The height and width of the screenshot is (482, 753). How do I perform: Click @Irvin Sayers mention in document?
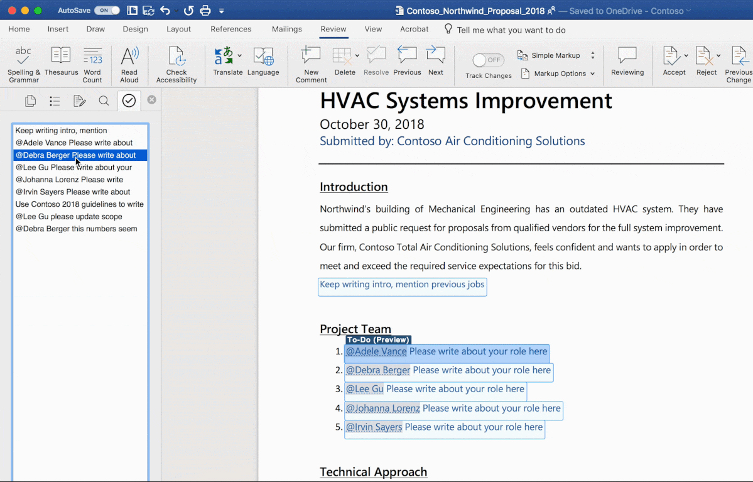374,427
